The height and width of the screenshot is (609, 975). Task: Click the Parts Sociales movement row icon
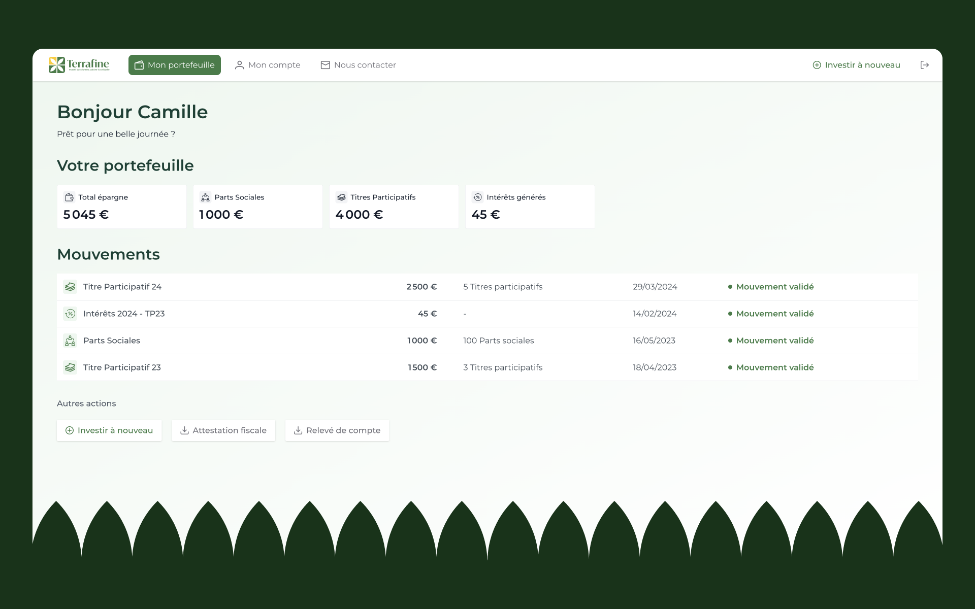[70, 341]
